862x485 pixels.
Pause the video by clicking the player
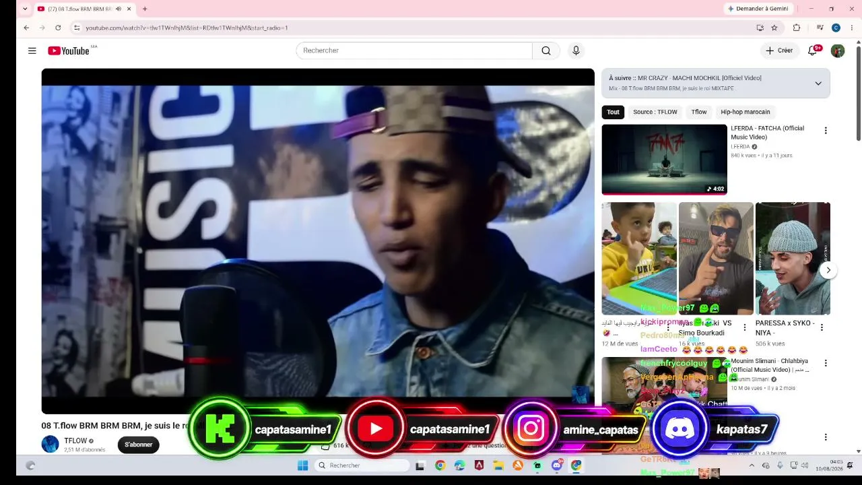coord(318,241)
